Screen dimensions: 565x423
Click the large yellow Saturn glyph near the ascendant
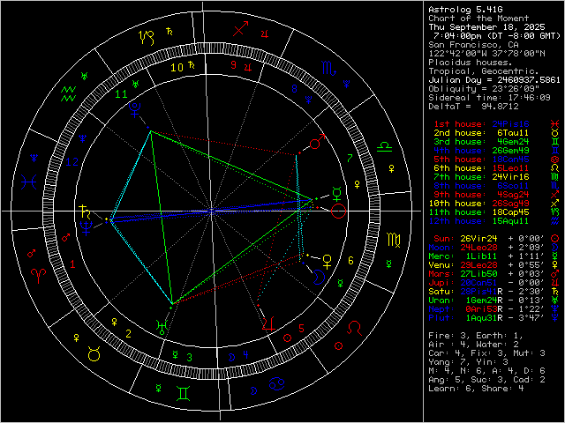point(86,212)
